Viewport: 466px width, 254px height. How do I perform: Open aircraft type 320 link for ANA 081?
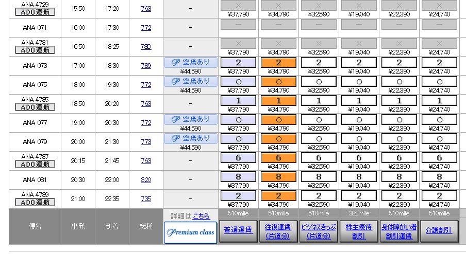tap(146, 180)
